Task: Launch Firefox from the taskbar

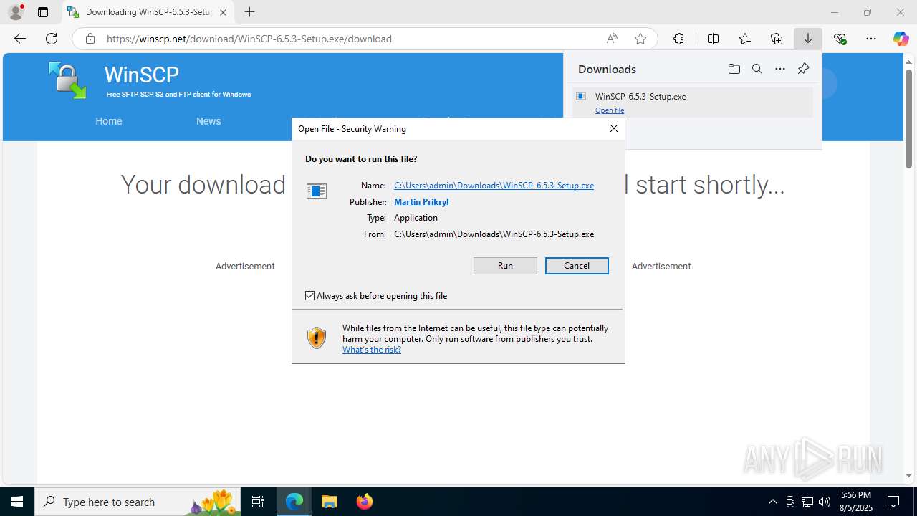Action: coord(365,502)
